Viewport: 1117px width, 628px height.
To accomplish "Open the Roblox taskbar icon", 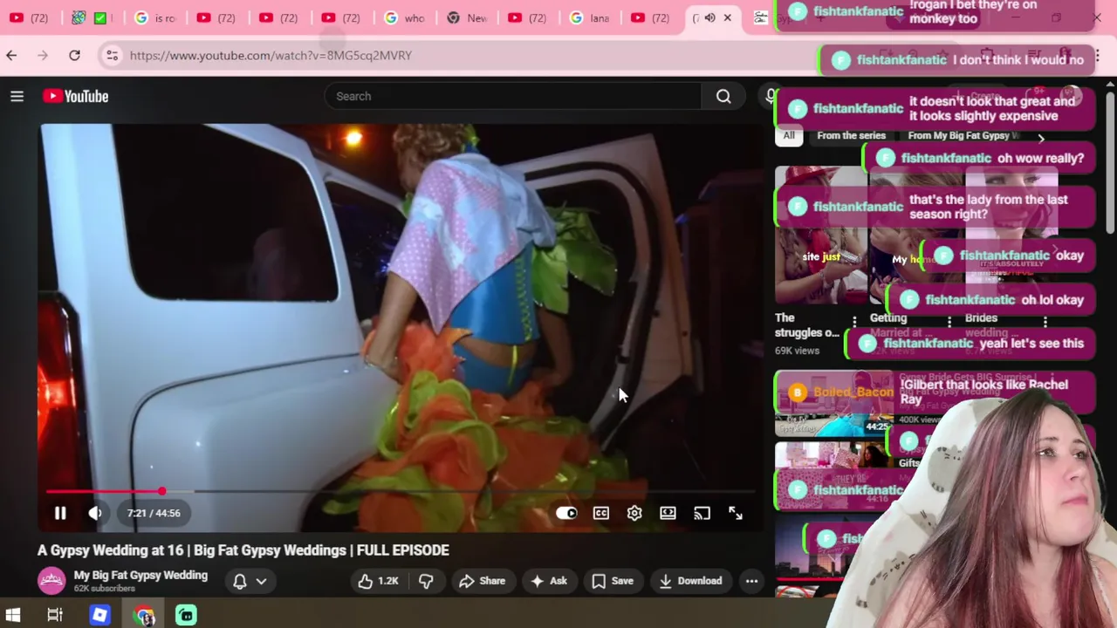I will click(99, 615).
